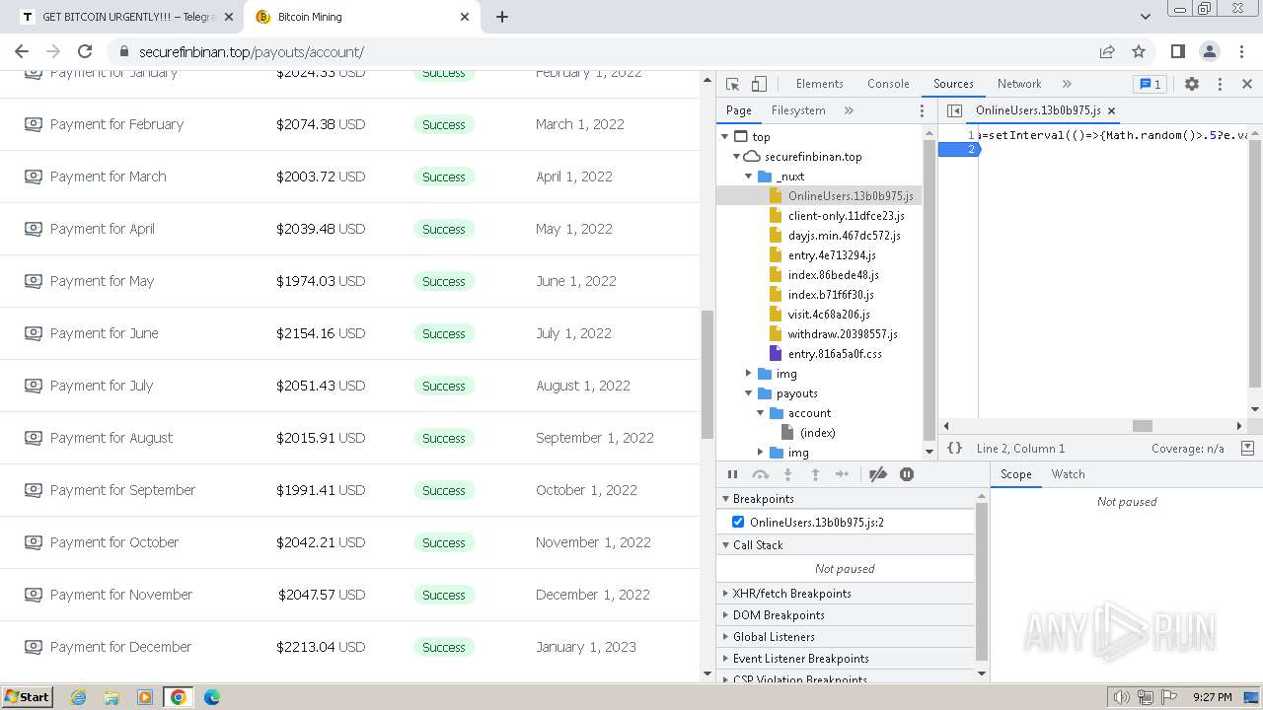
Task: Collapse the account folder
Action: pyautogui.click(x=761, y=413)
